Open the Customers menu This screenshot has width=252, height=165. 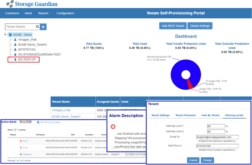tap(12, 13)
